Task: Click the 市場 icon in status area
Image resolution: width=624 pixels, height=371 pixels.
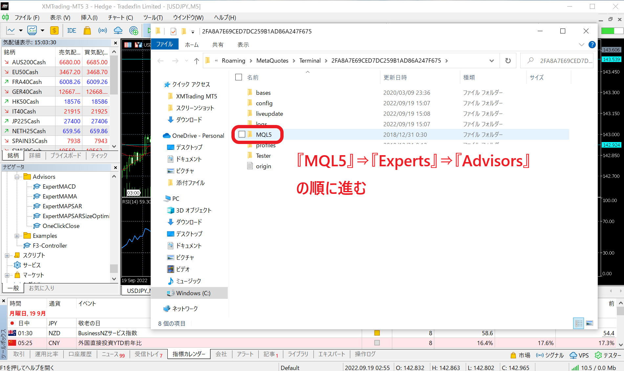Action: [x=520, y=355]
